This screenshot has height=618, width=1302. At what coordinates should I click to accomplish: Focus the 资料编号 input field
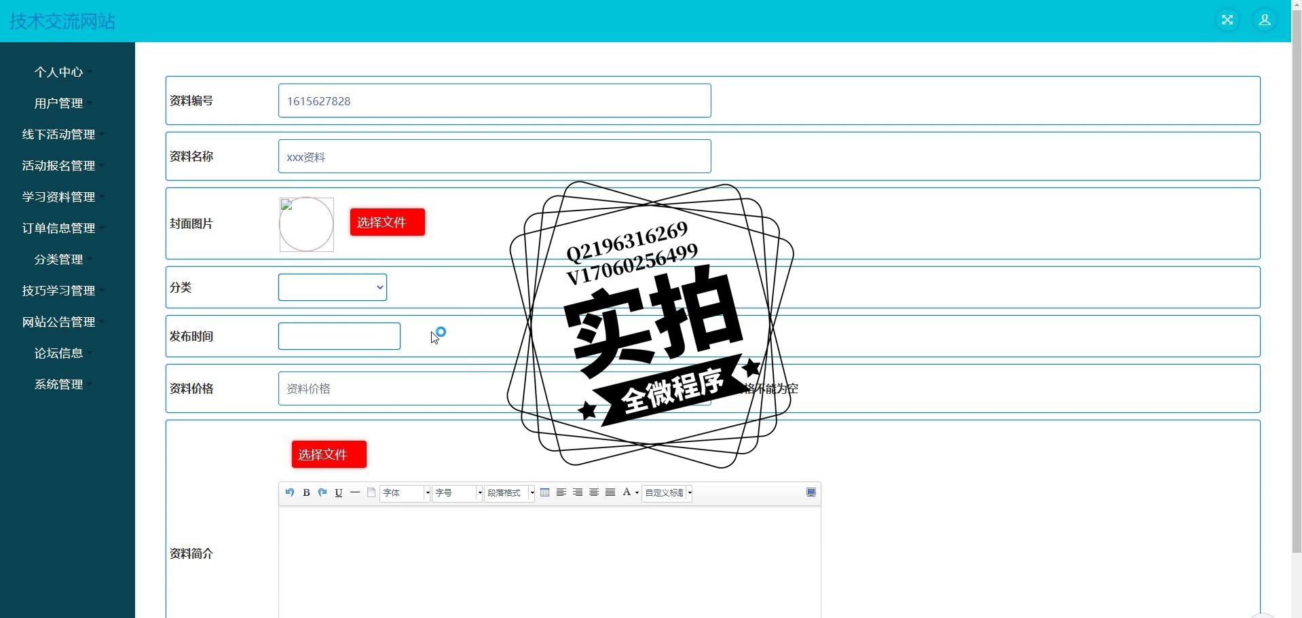[495, 101]
